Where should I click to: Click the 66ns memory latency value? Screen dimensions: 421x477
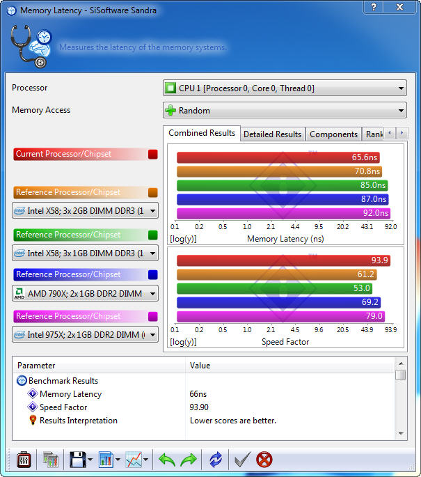coord(198,394)
